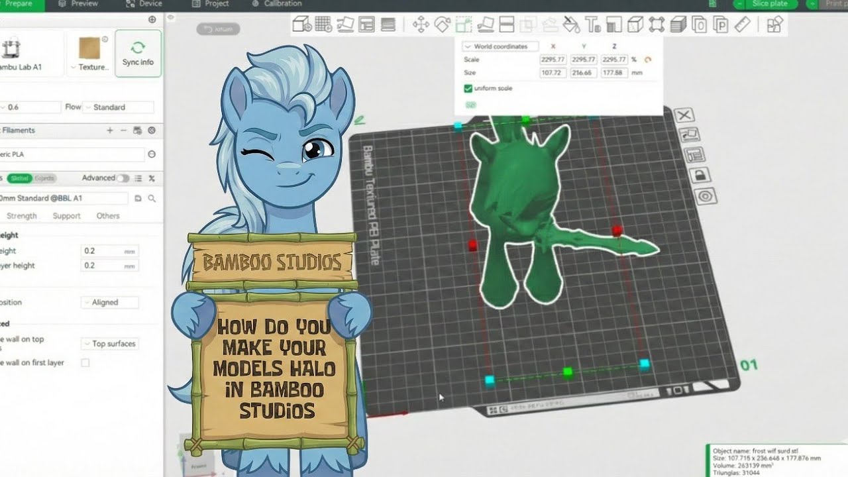This screenshot has height=477, width=848.
Task: Click the remove filament minus icon
Action: pyautogui.click(x=123, y=131)
